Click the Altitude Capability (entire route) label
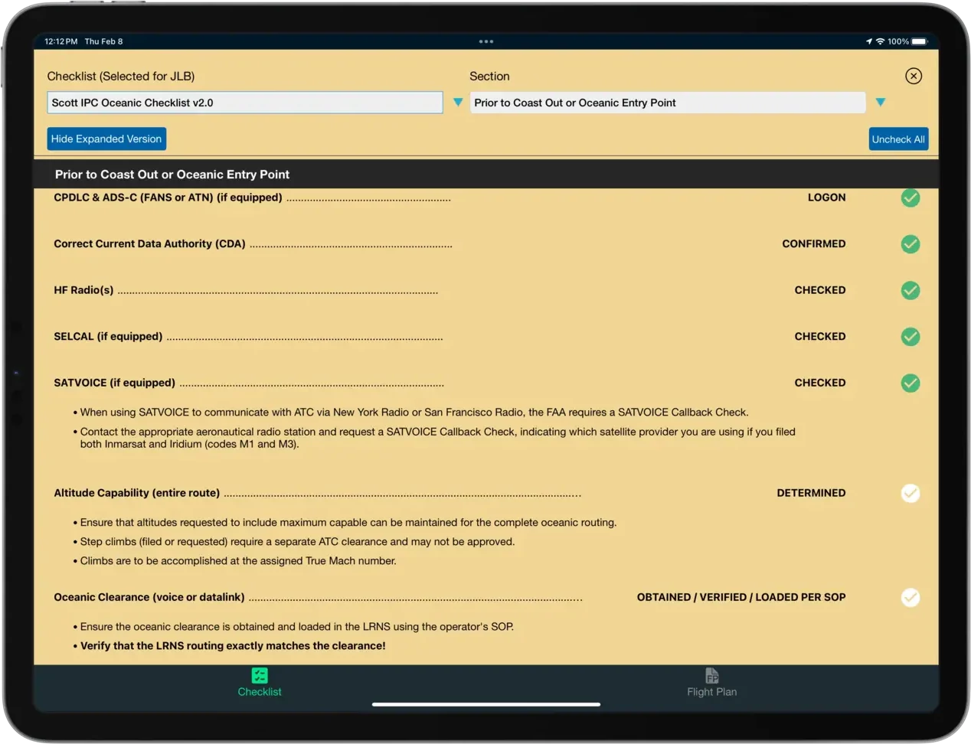 click(136, 493)
